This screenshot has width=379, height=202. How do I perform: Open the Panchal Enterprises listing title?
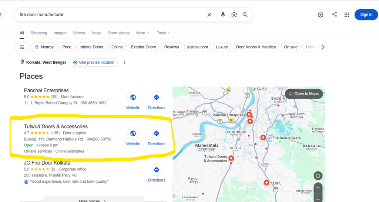(x=46, y=90)
